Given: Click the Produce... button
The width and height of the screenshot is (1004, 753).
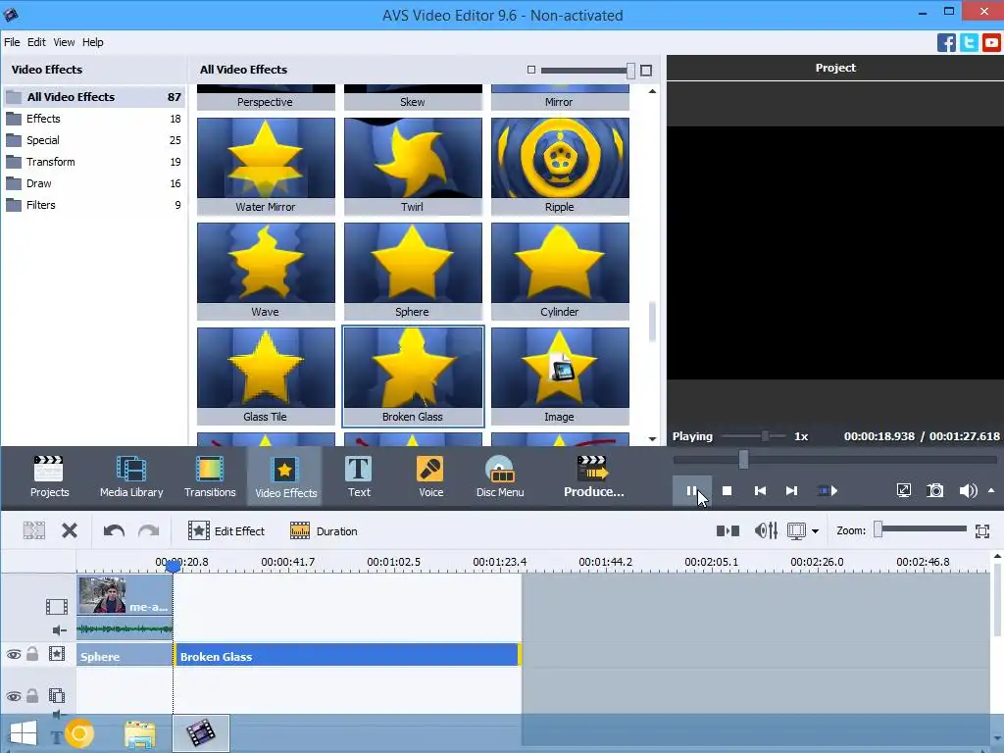Looking at the screenshot, I should [x=593, y=477].
